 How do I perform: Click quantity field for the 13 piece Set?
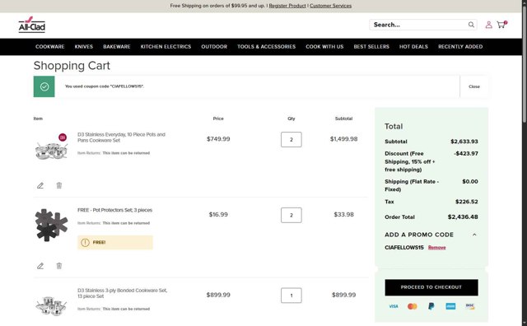pos(291,296)
